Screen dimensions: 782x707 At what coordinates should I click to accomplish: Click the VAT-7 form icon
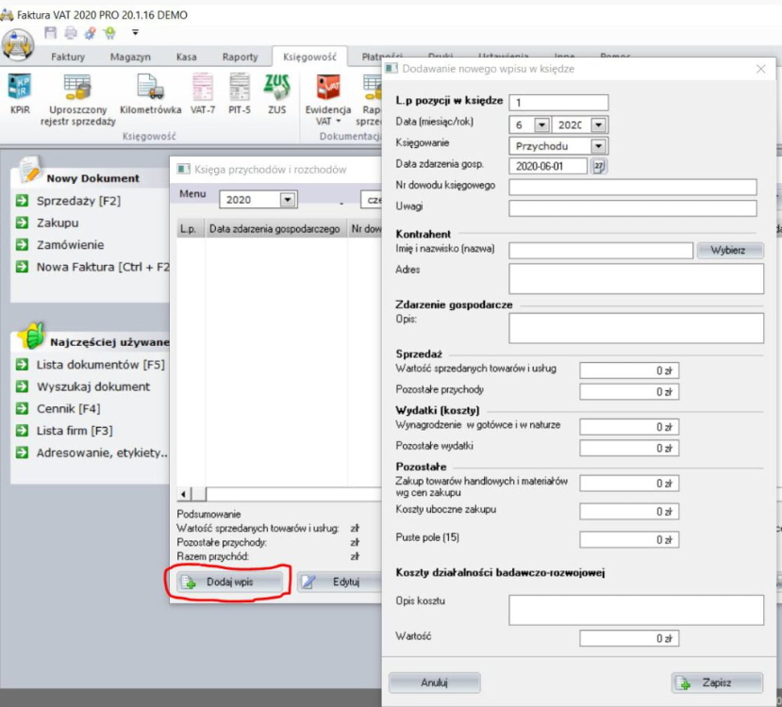click(202, 94)
